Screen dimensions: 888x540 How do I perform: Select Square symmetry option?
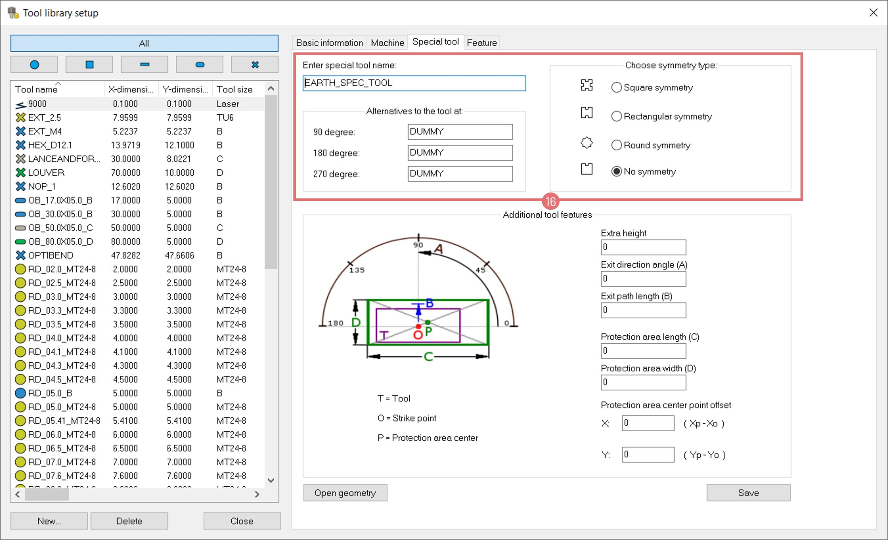[x=616, y=87]
